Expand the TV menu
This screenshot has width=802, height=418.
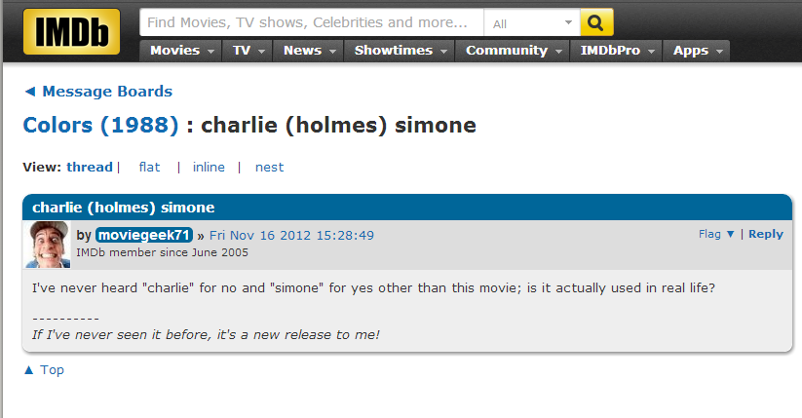[x=248, y=51]
